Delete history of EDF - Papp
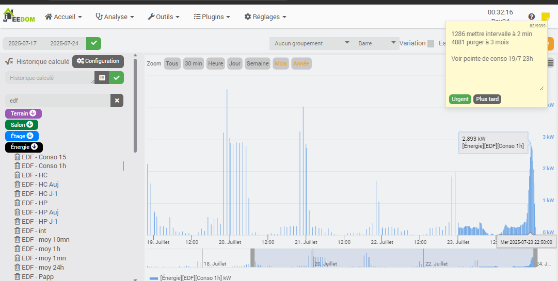558x281 pixels. (x=17, y=276)
